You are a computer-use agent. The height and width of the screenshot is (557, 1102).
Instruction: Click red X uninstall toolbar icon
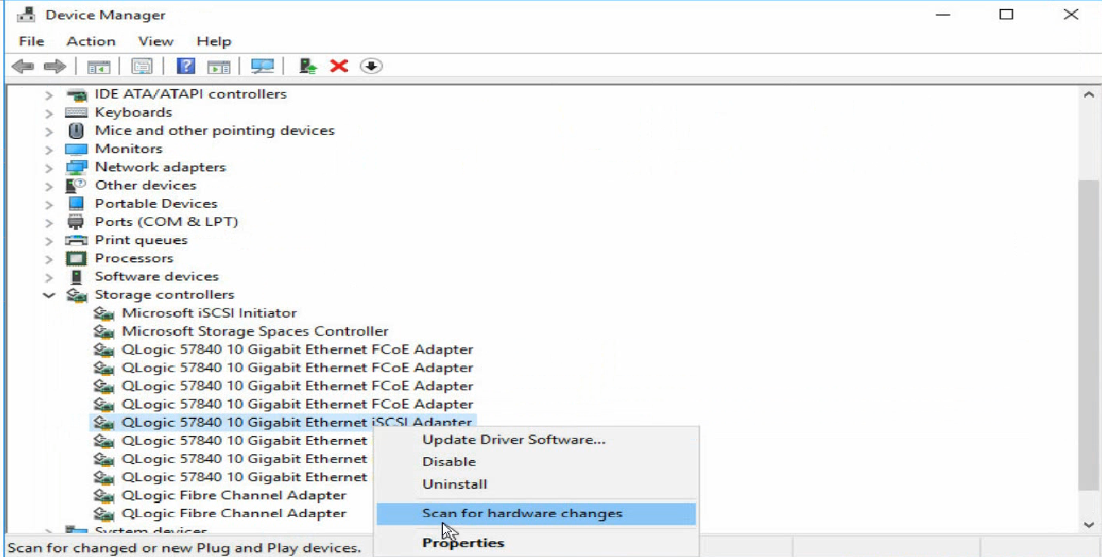339,66
